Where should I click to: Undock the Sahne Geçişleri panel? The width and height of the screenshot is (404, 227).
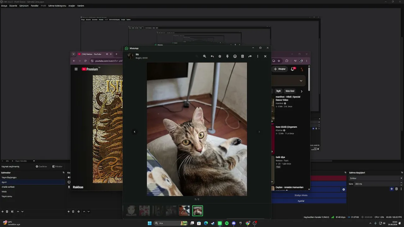[402, 173]
